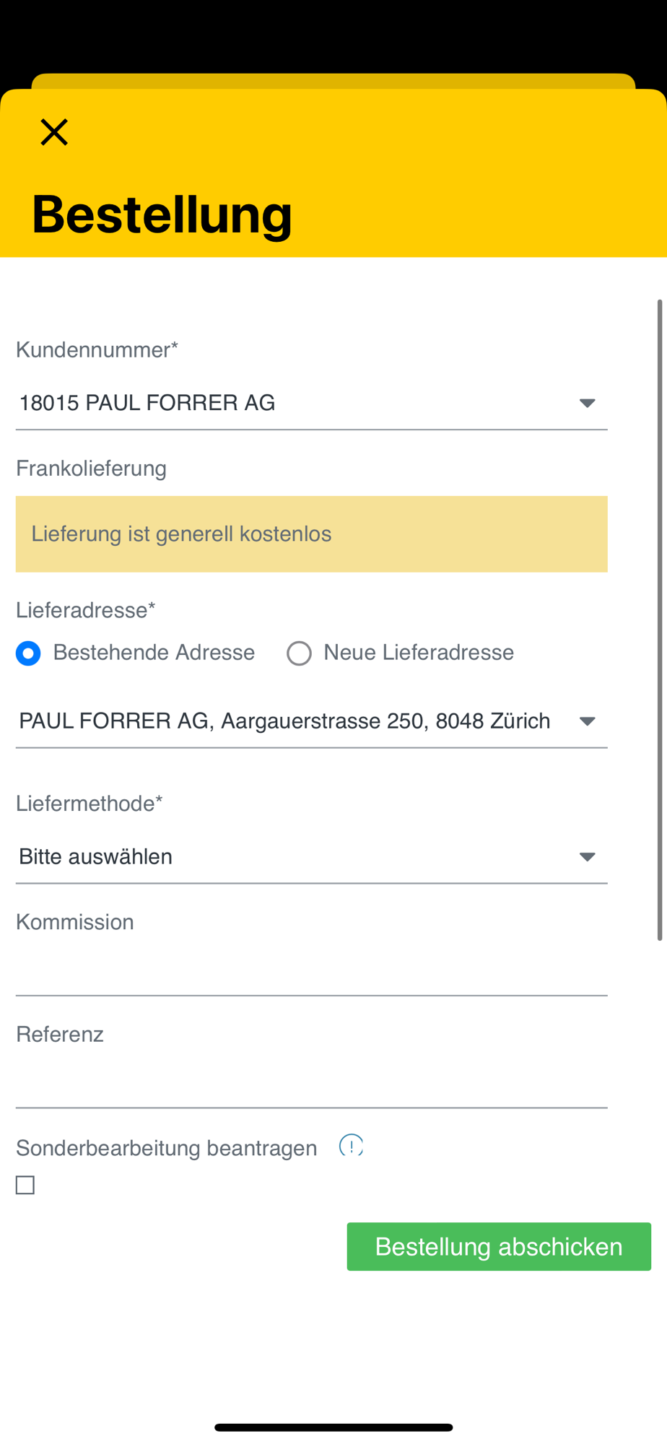Tap the Sonderbearbeitung beantragen label
Screen dimensions: 667x1444
coord(167,1148)
